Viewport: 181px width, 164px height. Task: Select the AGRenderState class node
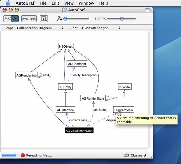point(93,98)
